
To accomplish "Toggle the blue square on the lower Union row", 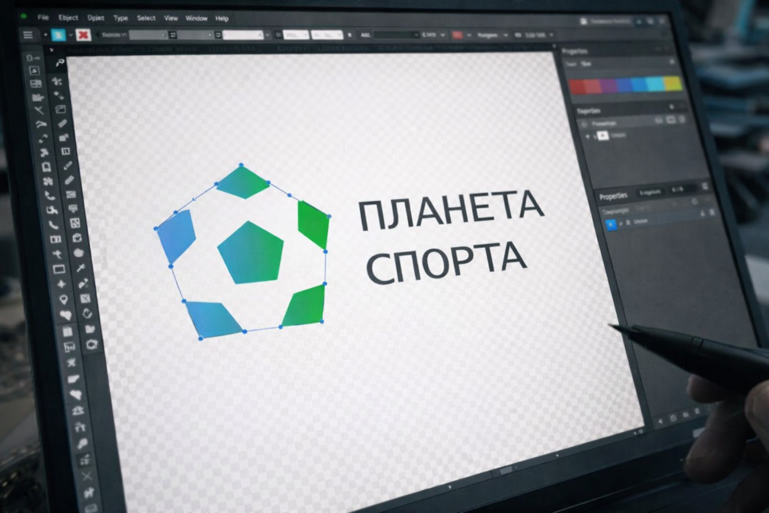I will tap(610, 224).
